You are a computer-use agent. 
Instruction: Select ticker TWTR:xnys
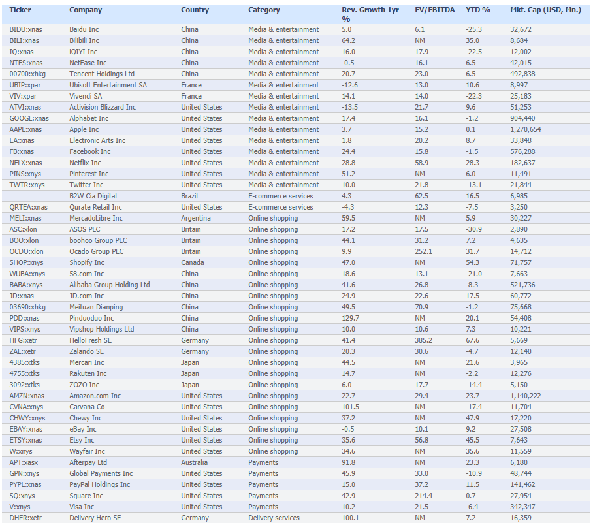27,185
